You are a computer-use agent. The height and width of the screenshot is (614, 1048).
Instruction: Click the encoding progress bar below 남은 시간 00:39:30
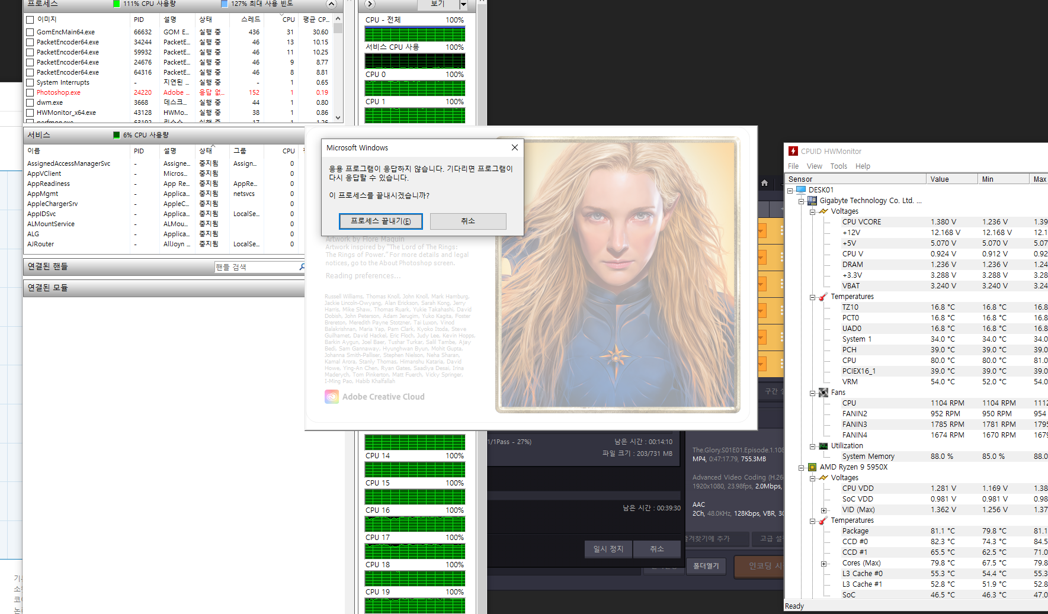tap(584, 495)
